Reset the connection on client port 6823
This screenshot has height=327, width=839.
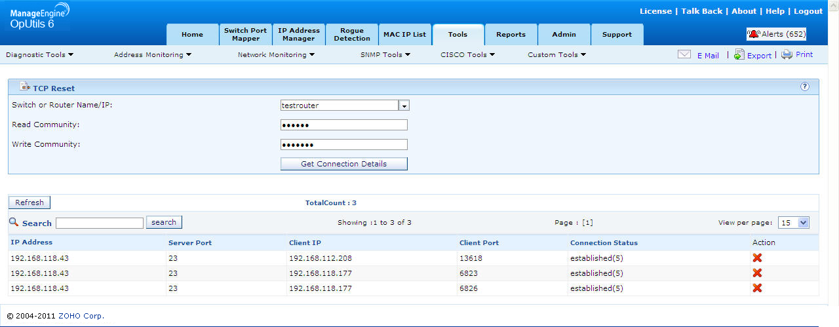757,273
